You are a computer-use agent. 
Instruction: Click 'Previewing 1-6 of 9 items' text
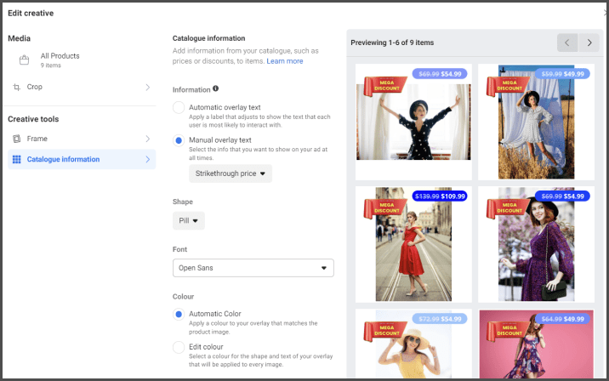click(392, 43)
